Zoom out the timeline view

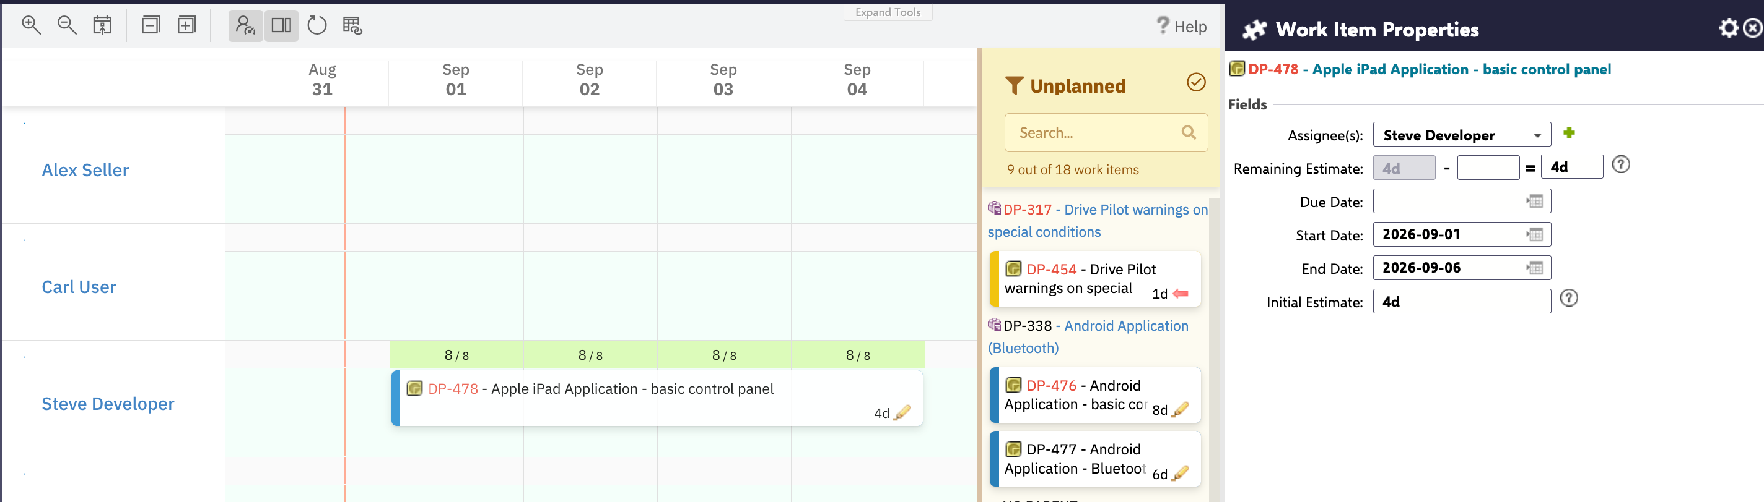(67, 25)
